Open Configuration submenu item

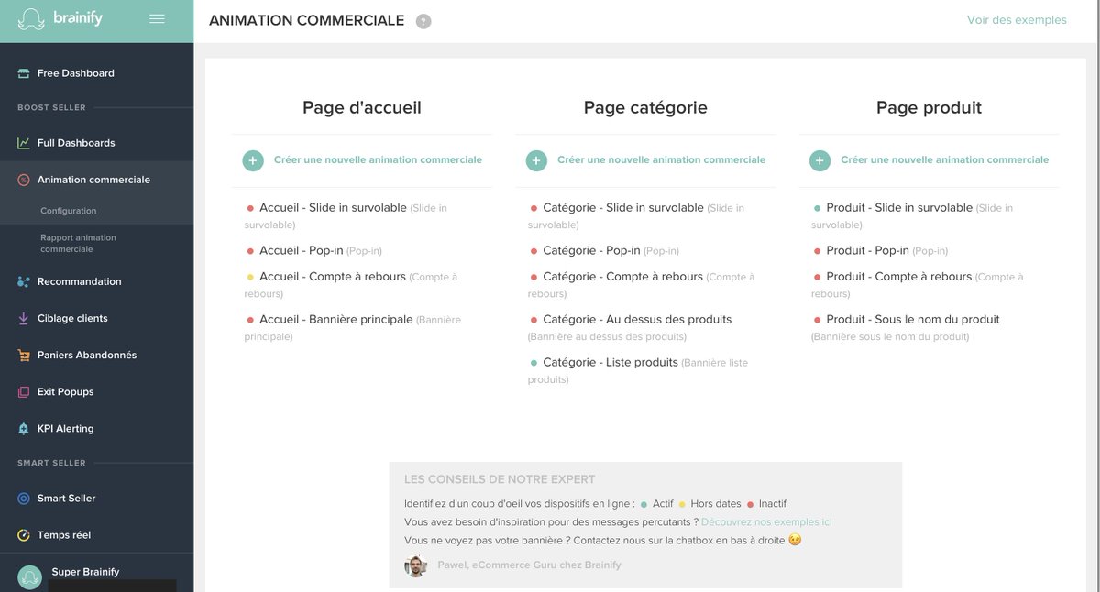pos(69,211)
